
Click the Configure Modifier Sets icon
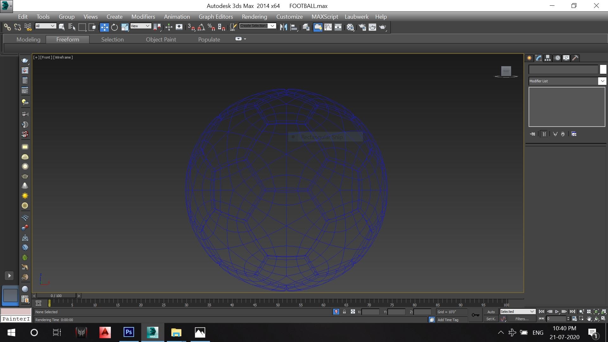click(574, 134)
